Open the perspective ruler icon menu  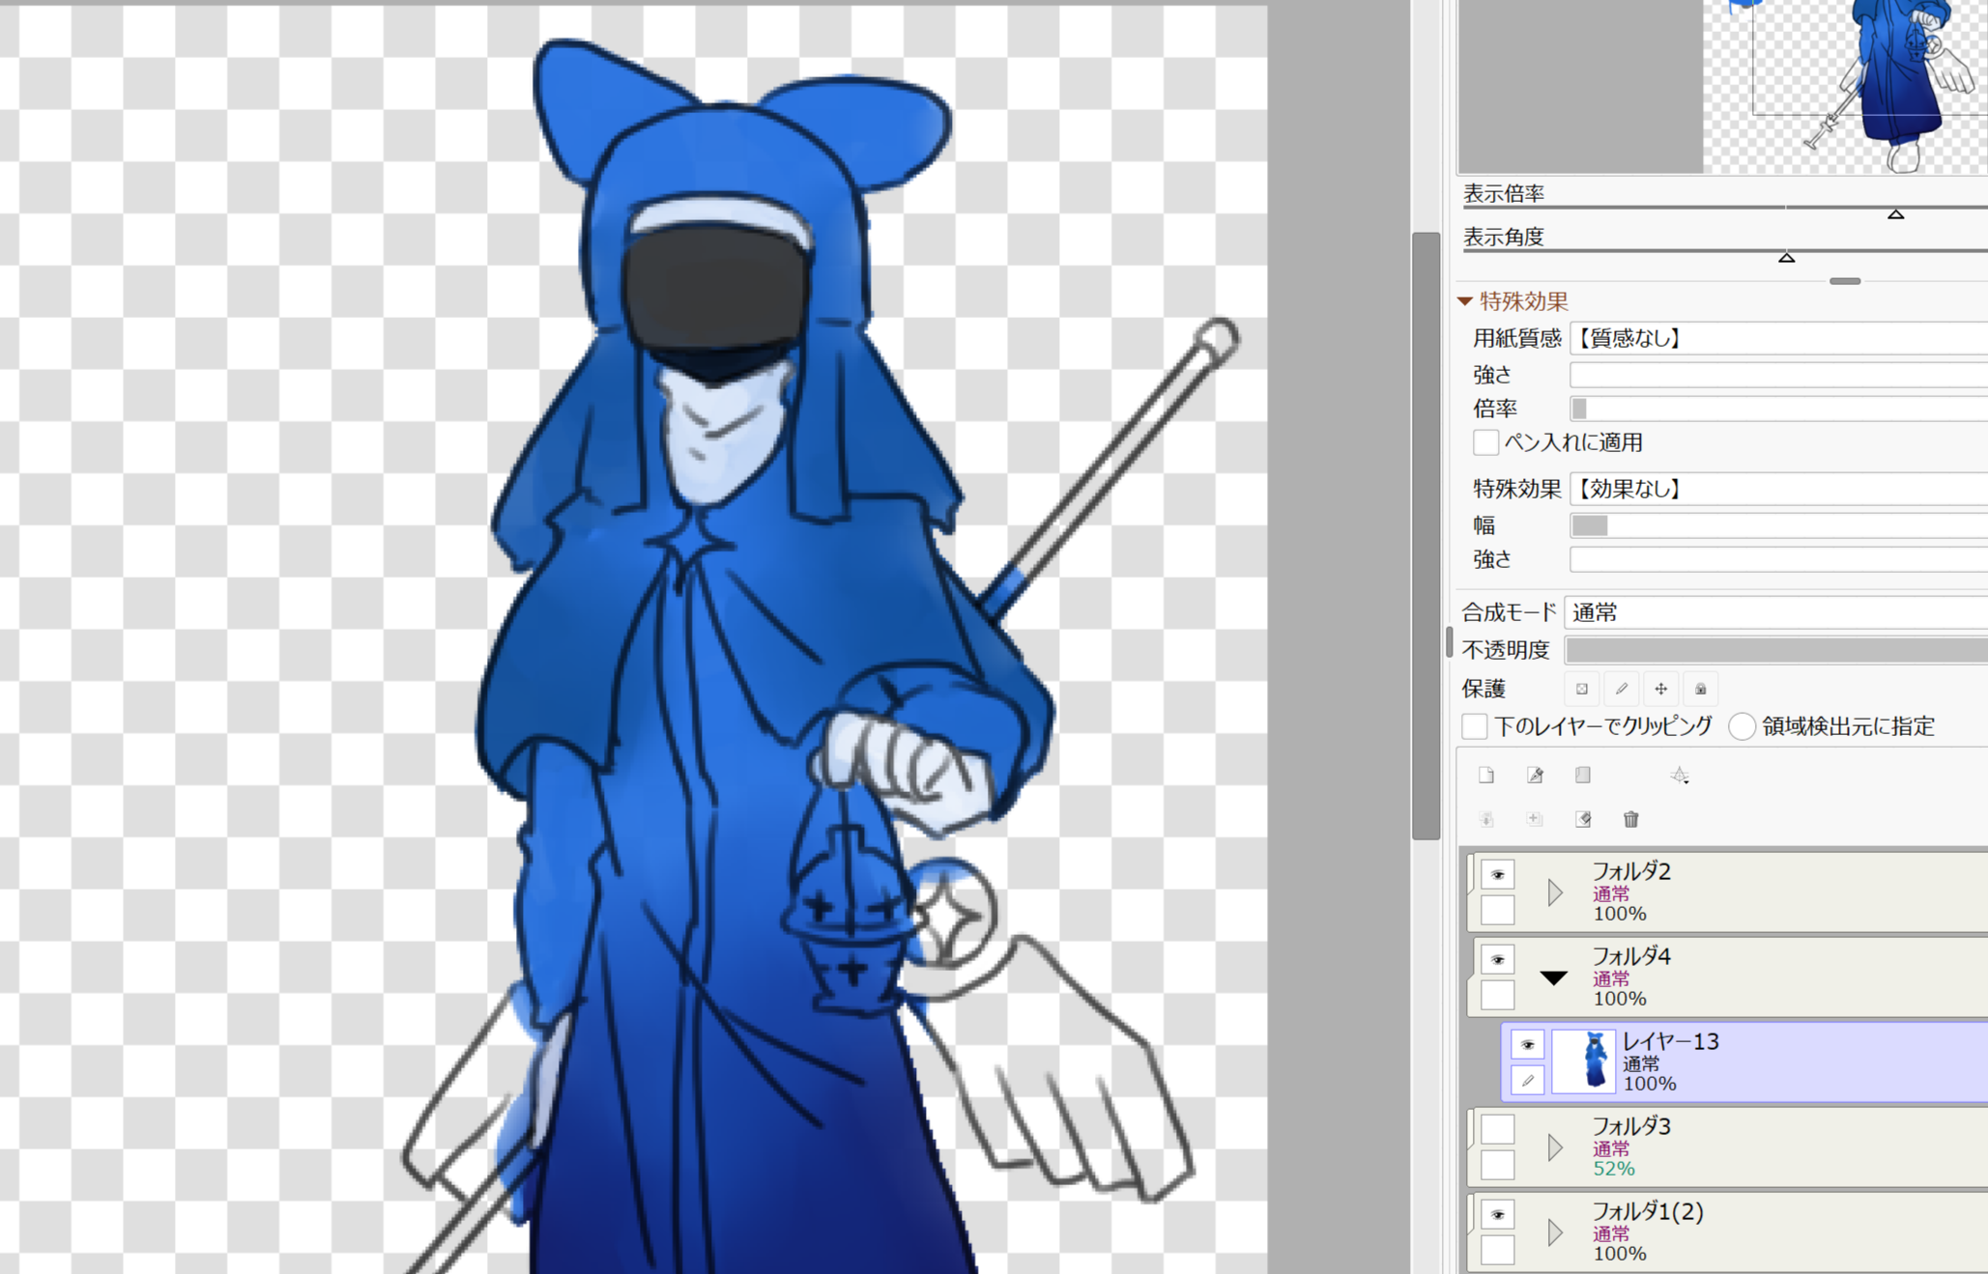1680,775
